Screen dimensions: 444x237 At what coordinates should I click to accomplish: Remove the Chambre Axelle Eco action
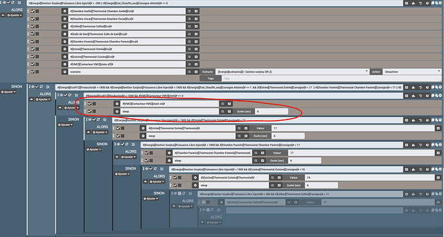64,11
